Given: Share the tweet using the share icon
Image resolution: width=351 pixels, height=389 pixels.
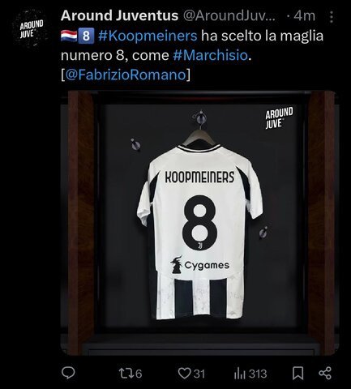Looking at the screenshot, I should pos(325,374).
